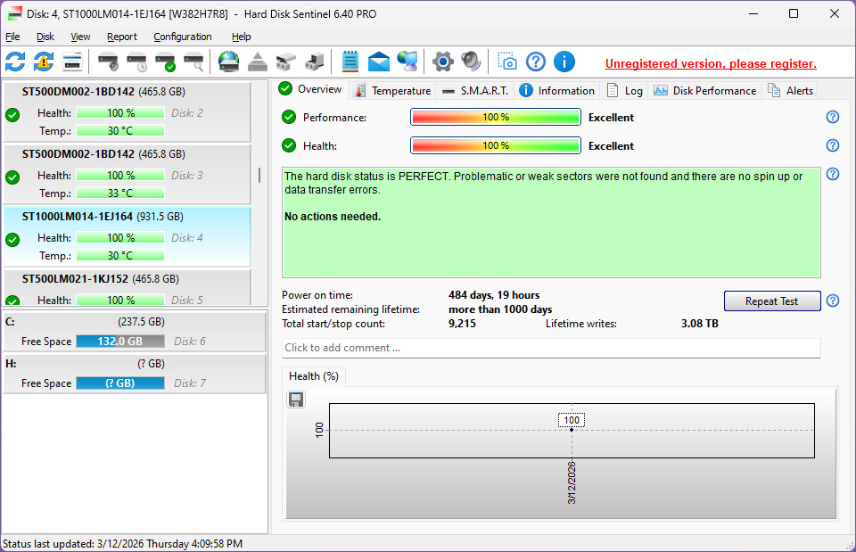856x552 pixels.
Task: Switch to the S.M.A.R.T. tab
Action: pyautogui.click(x=475, y=91)
